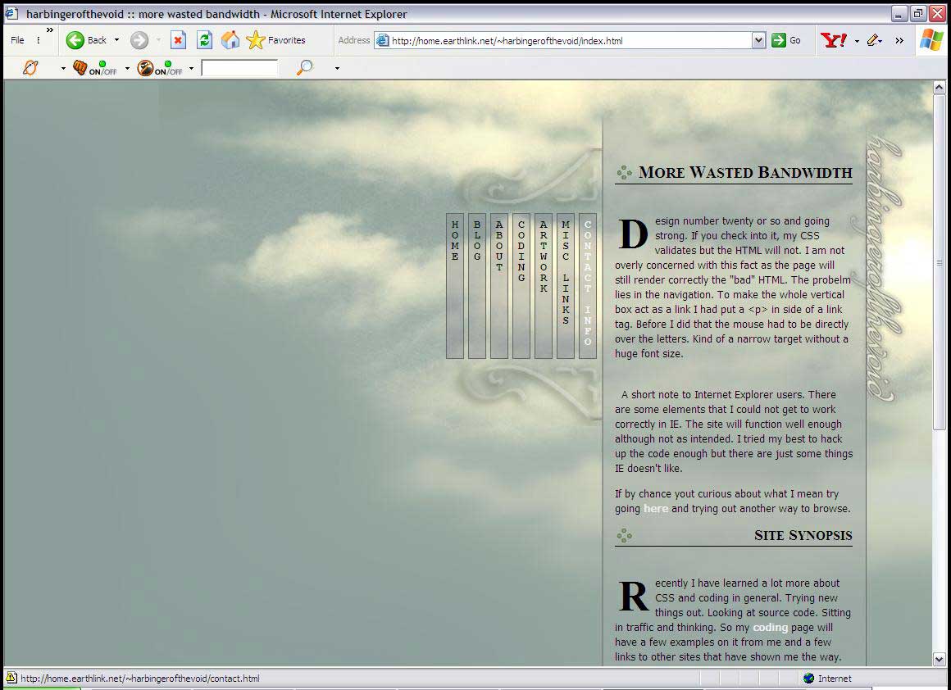Open the ABOUT vertical nav tab
The image size is (951, 690).
click(x=499, y=285)
